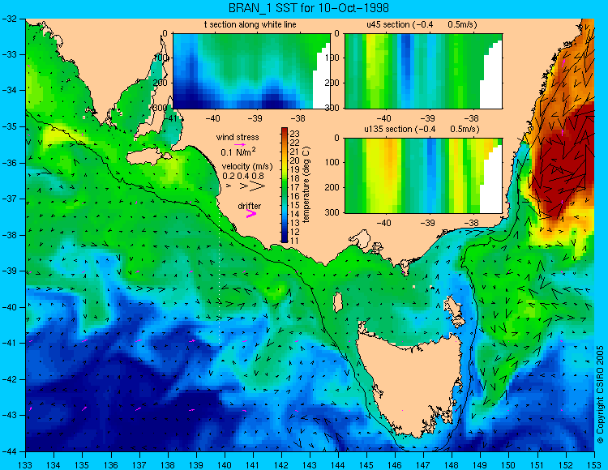Select the 'drifter' legend label
Image resolution: width=608 pixels, height=470 pixels.
coord(250,206)
